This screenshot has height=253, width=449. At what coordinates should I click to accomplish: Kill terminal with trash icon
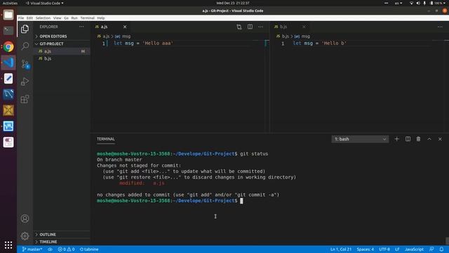point(418,139)
